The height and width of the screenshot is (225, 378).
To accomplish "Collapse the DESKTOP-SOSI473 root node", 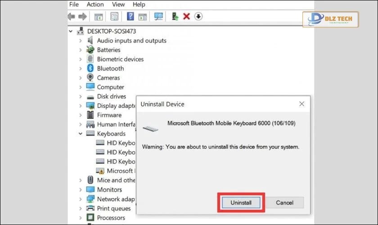I will tap(71, 31).
